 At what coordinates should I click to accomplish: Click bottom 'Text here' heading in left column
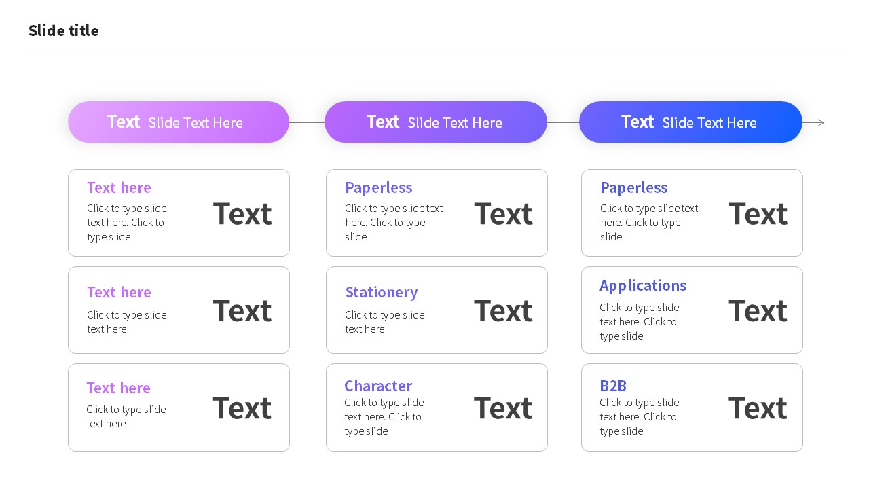pos(118,388)
